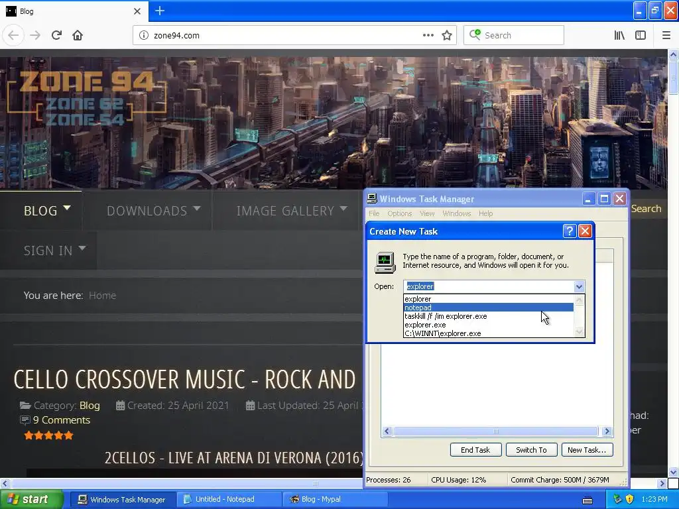
Task: Click the Cello Crossover Music article title
Action: [x=184, y=379]
